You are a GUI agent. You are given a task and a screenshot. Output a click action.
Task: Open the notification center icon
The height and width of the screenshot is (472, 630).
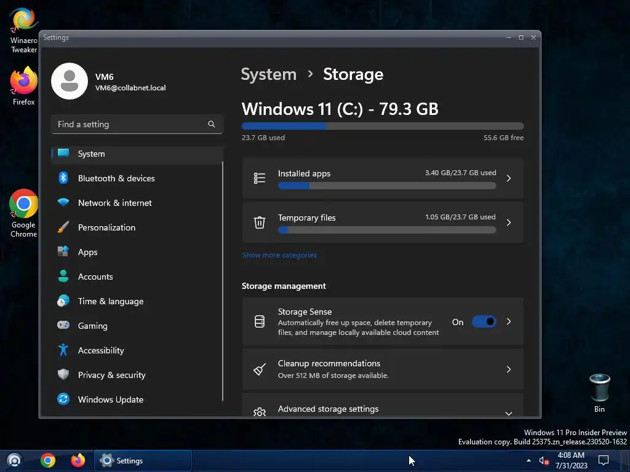pyautogui.click(x=604, y=460)
